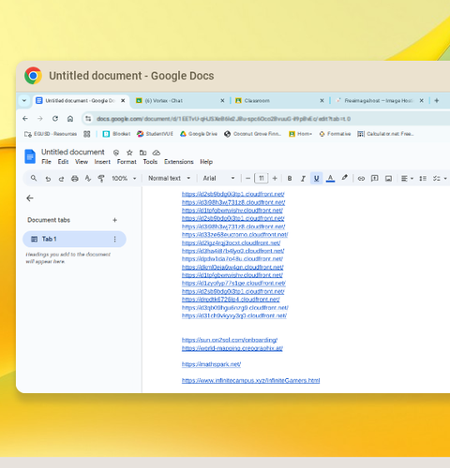Open a new Chrome tab
Image resolution: width=450 pixels, height=468 pixels.
click(x=437, y=100)
